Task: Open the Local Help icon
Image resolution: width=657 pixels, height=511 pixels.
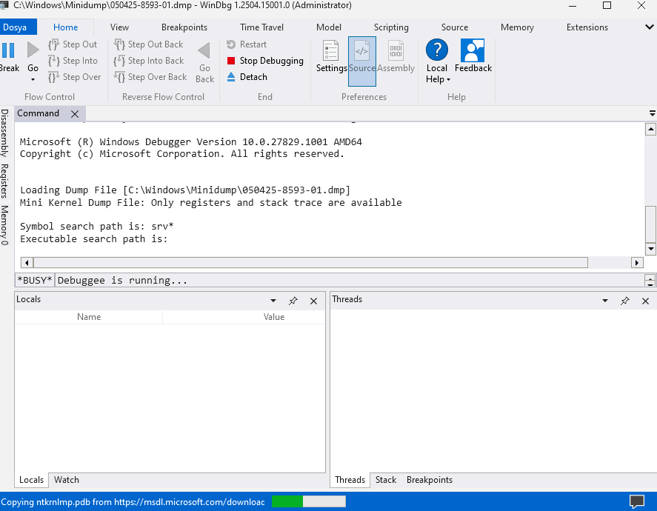Action: point(436,50)
